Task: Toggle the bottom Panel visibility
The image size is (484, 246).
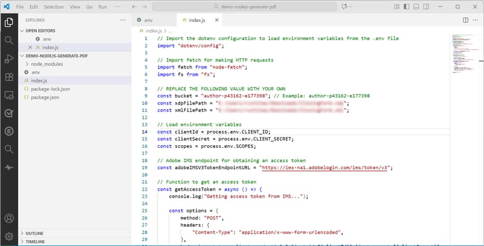Action: coord(416,6)
